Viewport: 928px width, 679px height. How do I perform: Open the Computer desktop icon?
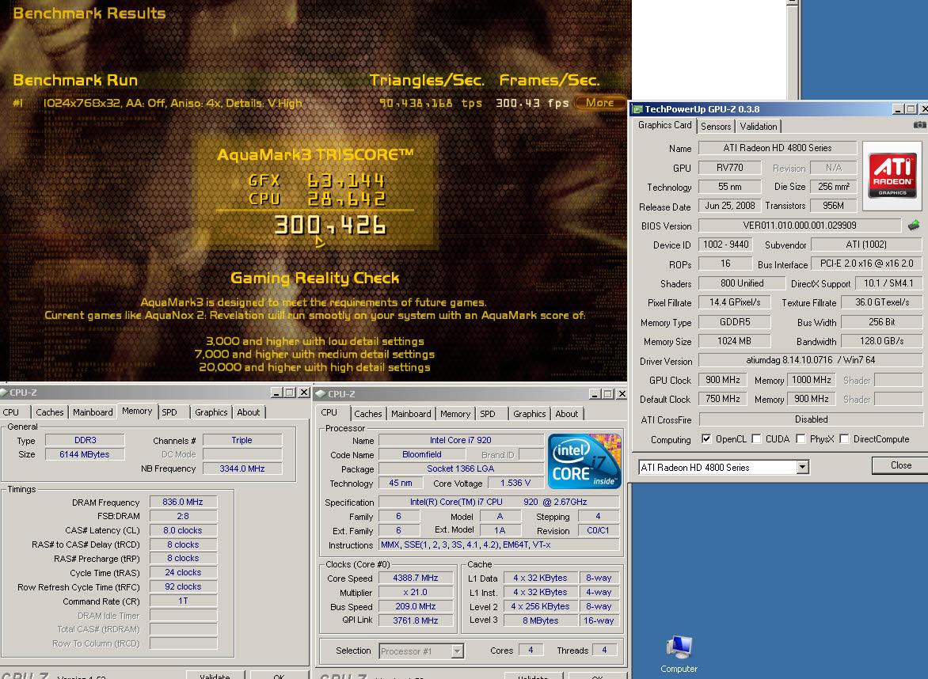[679, 654]
